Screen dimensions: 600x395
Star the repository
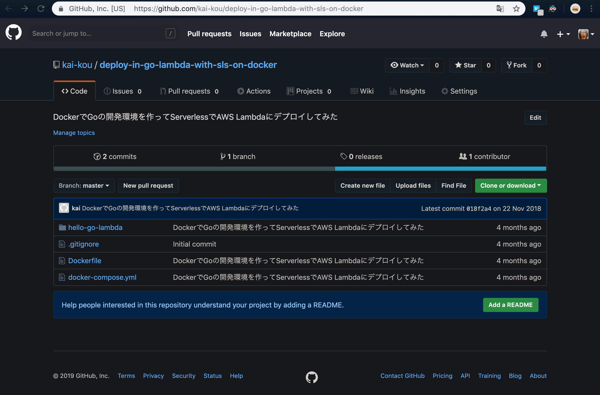[x=465, y=65]
